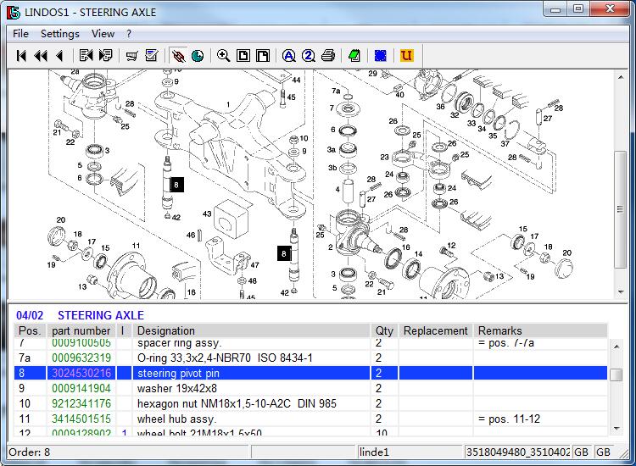636x466 pixels.
Task: Click the parts table scrollbar thumb
Action: tap(616, 374)
